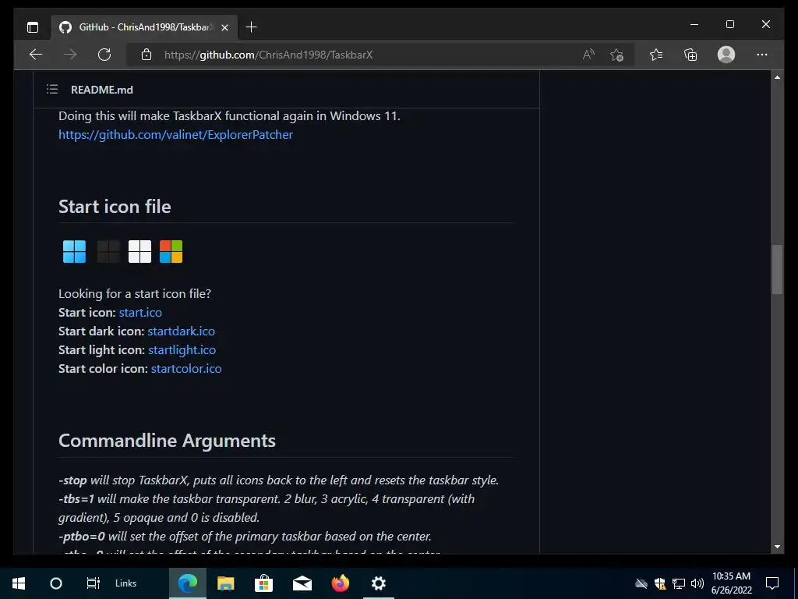Open the Windows Start menu
This screenshot has width=798, height=599.
click(19, 583)
